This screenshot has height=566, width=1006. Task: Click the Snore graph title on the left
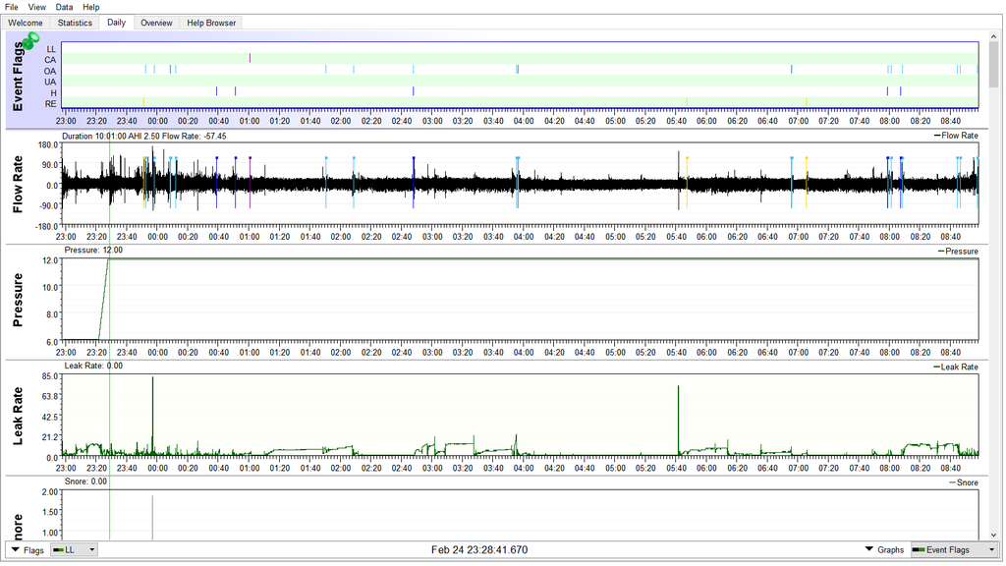pyautogui.click(x=18, y=527)
